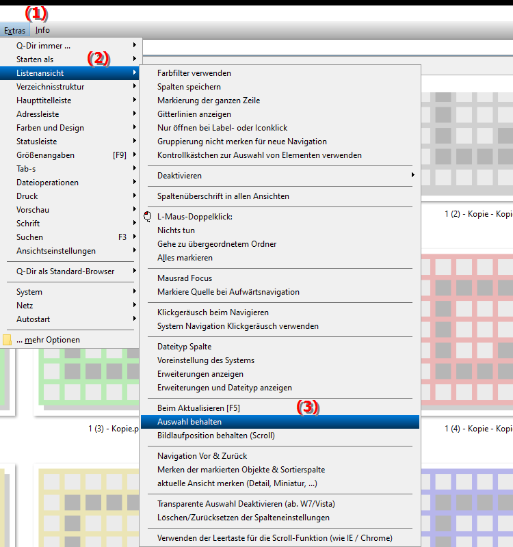Open the Extras menu
This screenshot has height=547, width=513.
coord(14,30)
